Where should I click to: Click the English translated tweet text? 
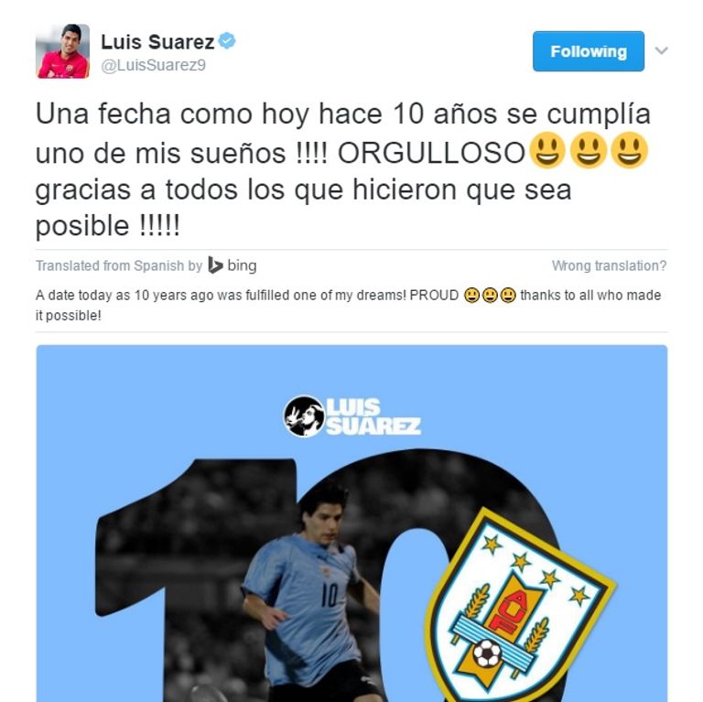[349, 306]
